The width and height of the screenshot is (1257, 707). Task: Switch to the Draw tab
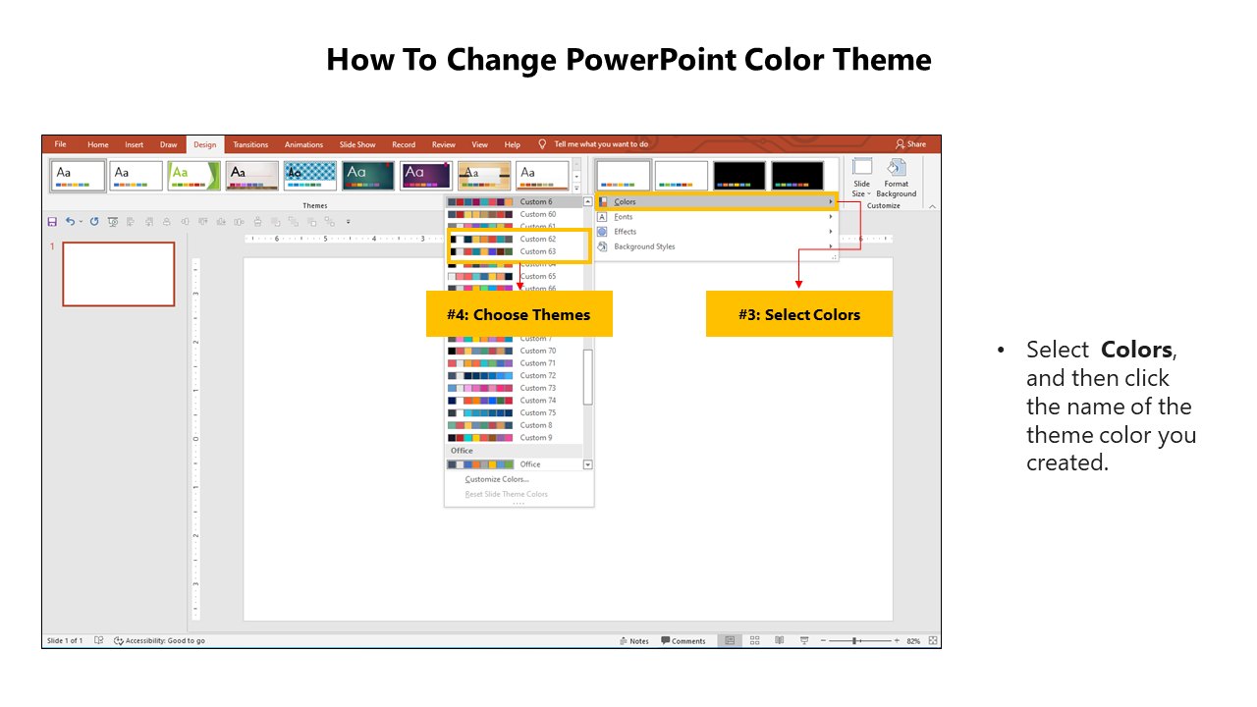pyautogui.click(x=169, y=144)
